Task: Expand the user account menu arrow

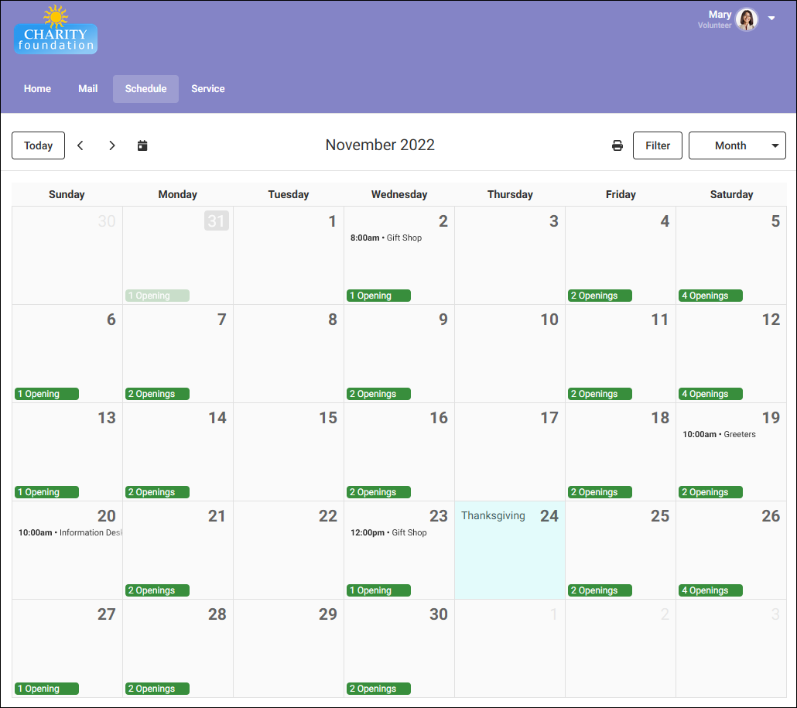Action: (x=771, y=17)
